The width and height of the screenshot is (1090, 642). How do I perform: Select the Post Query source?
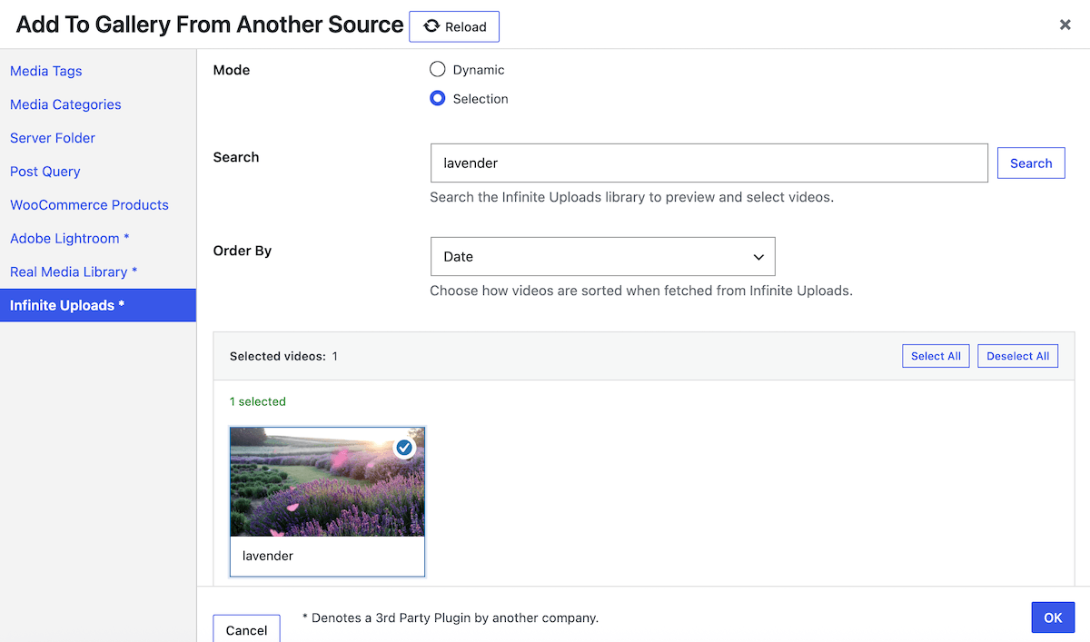click(x=45, y=172)
